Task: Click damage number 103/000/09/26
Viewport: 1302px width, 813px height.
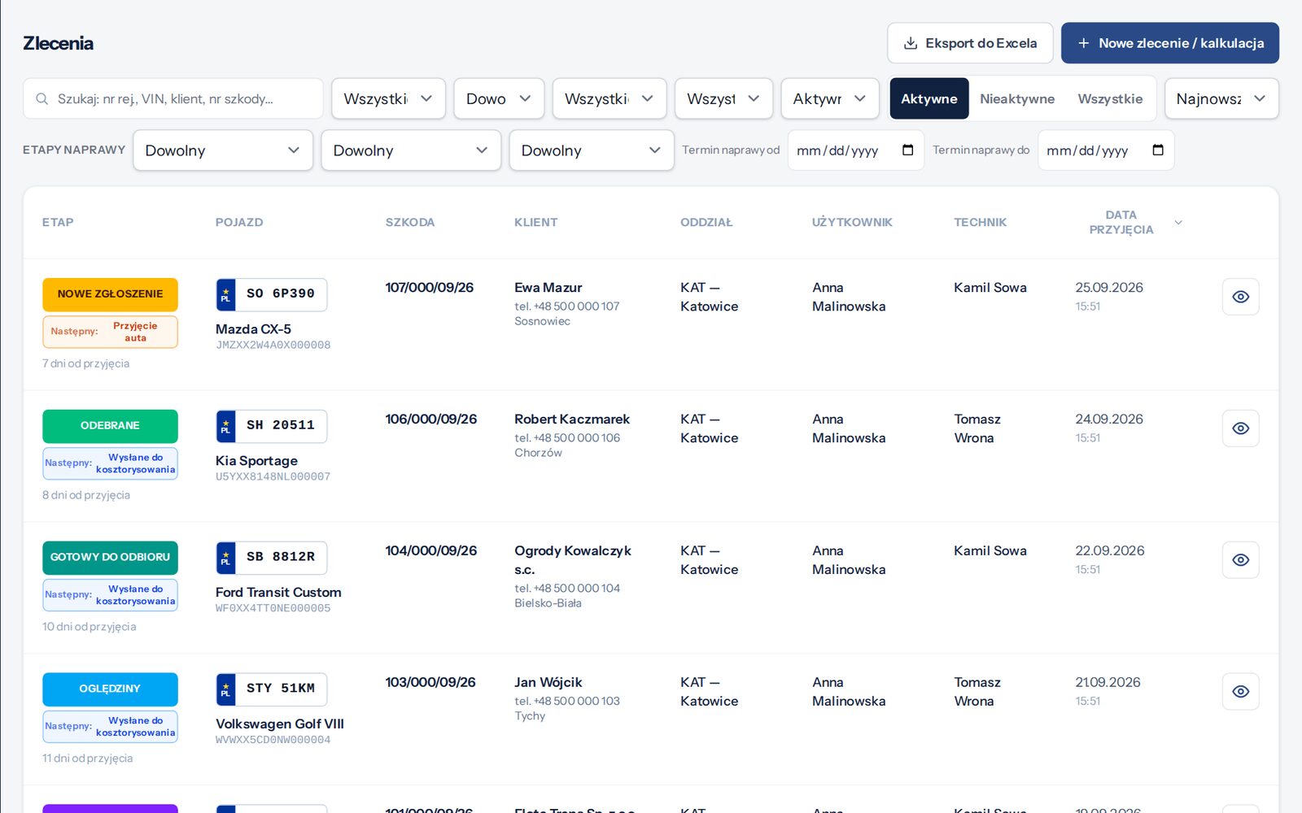Action: click(430, 683)
